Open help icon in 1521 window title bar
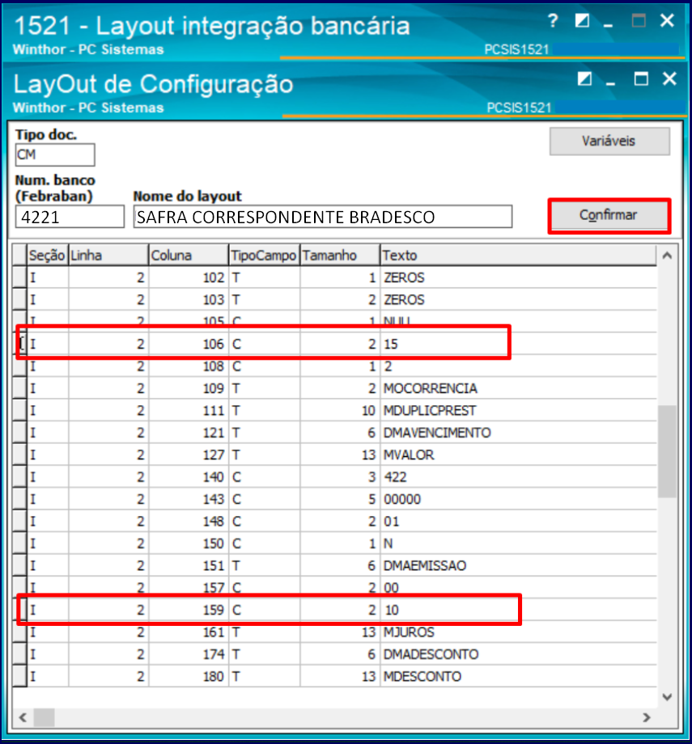Screen dimensions: 692x744 pos(552,21)
